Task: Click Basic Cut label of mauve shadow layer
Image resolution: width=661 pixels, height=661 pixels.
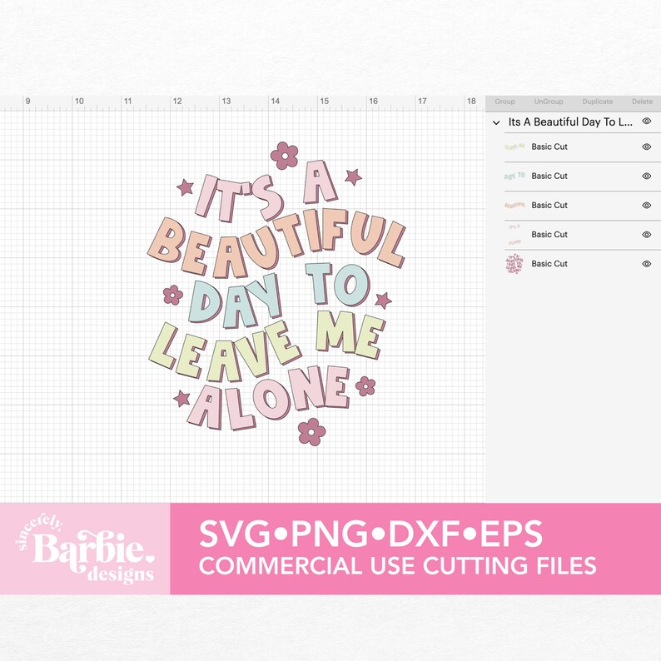Action: pyautogui.click(x=549, y=264)
